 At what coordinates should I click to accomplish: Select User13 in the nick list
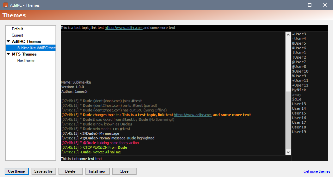click(299, 104)
